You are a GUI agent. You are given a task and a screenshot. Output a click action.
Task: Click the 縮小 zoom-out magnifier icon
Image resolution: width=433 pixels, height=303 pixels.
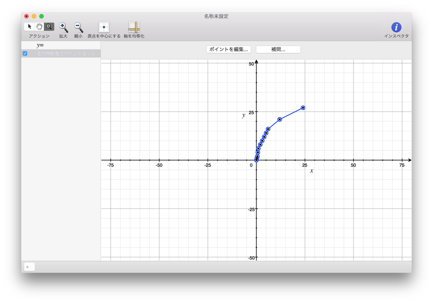pos(77,26)
